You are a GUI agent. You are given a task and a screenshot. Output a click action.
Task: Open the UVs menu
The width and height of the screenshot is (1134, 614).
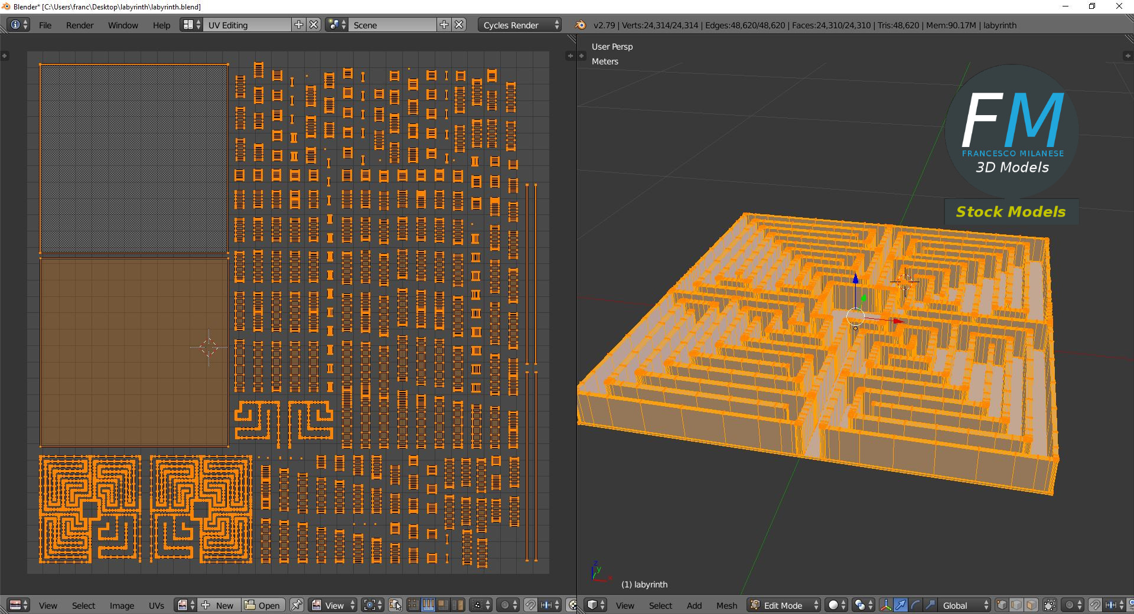click(157, 605)
